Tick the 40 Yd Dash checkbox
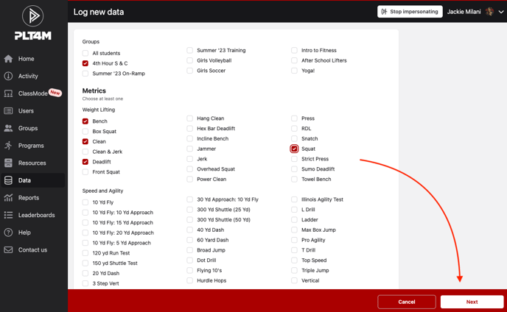The width and height of the screenshot is (507, 312). click(190, 230)
